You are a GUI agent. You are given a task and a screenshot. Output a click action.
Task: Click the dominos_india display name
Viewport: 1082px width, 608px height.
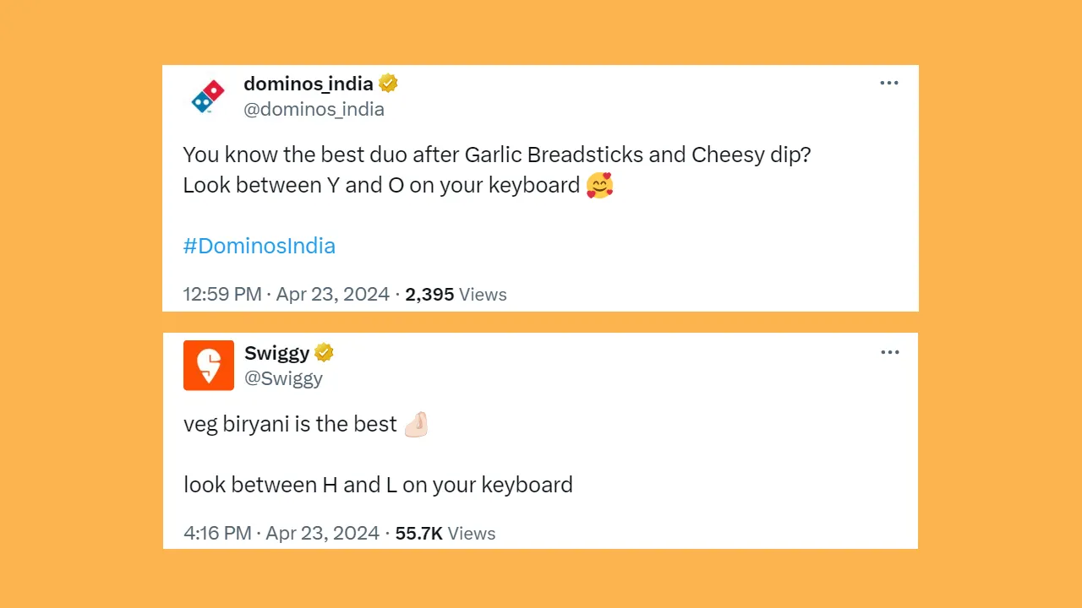click(x=309, y=84)
